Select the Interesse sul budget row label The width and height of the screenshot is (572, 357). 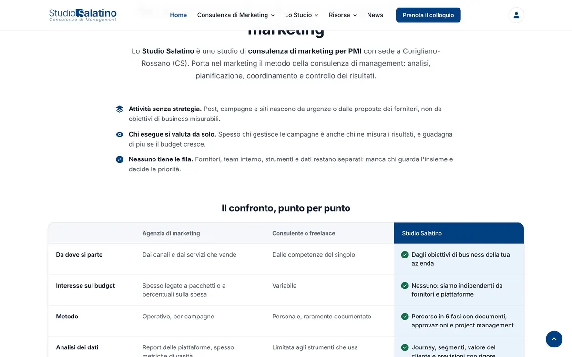pos(85,286)
